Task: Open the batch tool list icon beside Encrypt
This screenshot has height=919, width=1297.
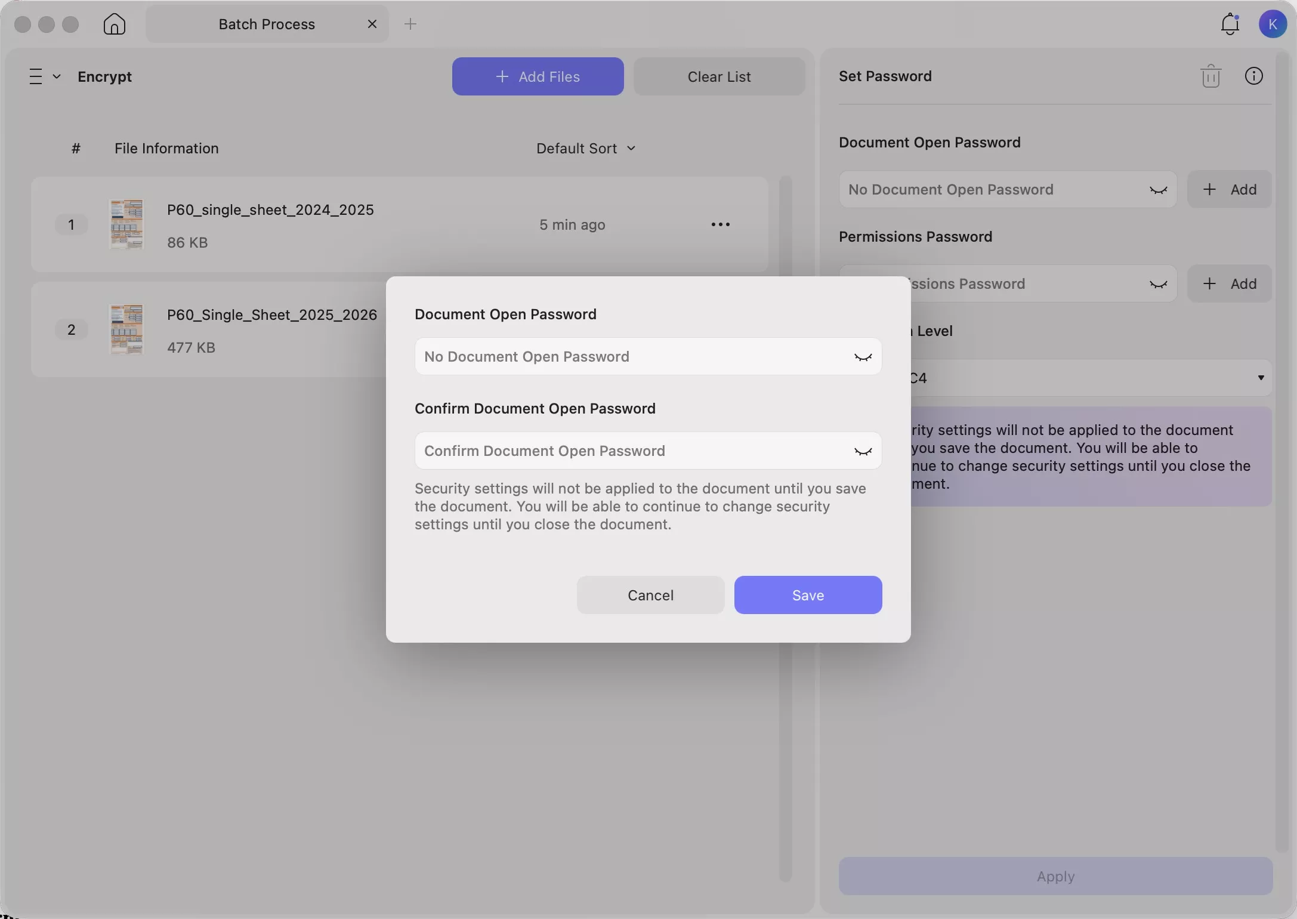Action: (x=35, y=76)
